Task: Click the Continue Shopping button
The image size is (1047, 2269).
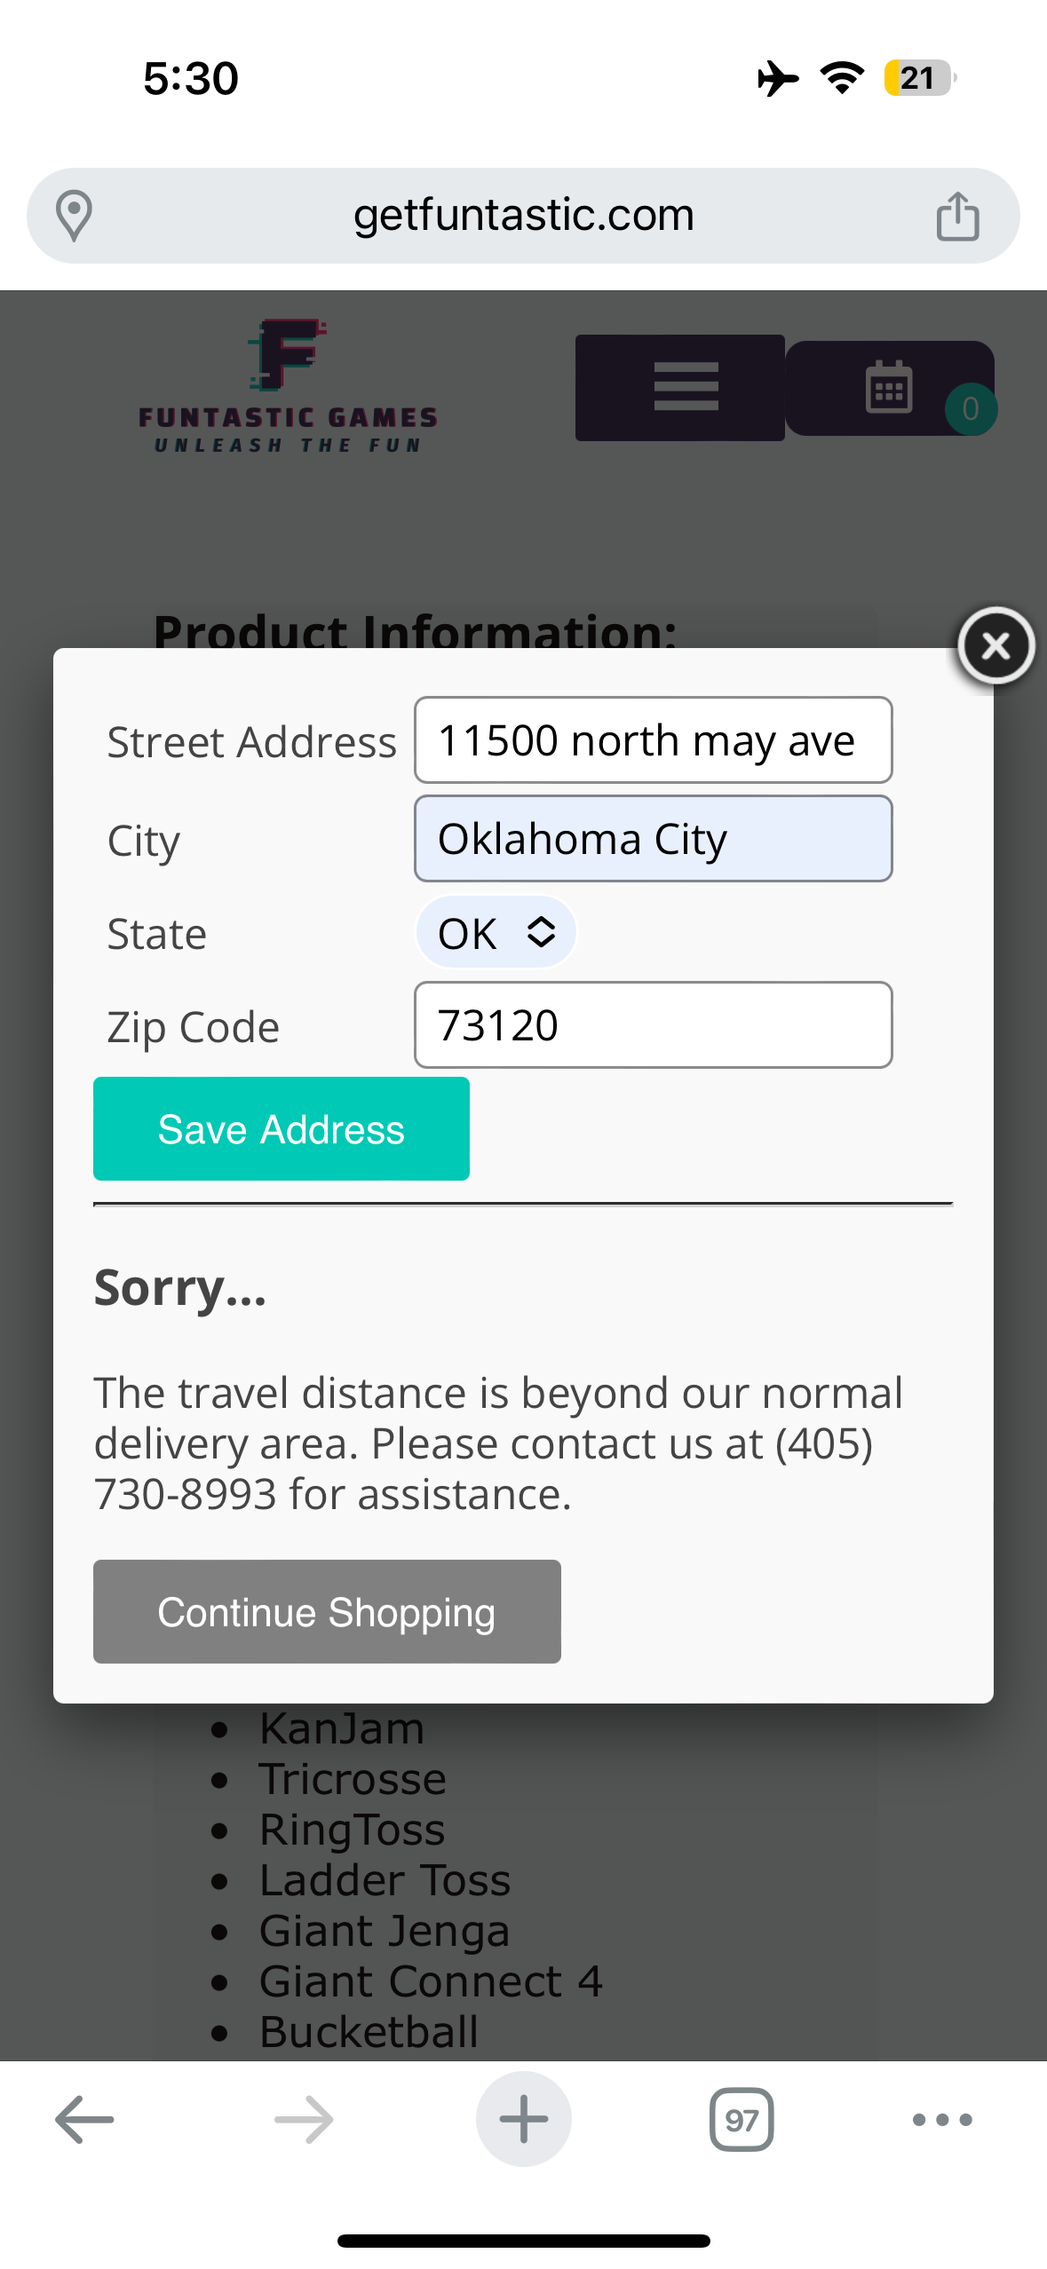Action: 327,1611
